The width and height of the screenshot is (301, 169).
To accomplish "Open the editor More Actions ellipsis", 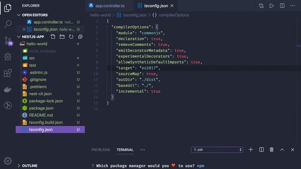I will [293, 6].
